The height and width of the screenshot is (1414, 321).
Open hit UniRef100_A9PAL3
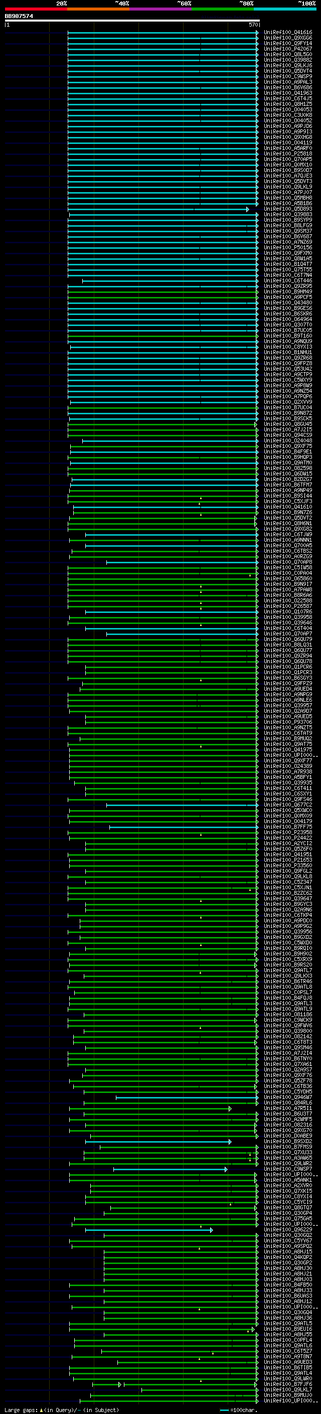click(288, 82)
